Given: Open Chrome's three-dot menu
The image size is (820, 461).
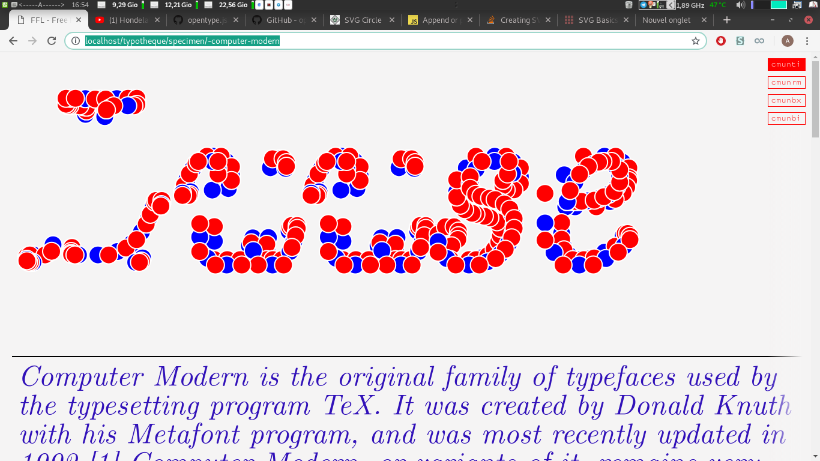Looking at the screenshot, I should (x=807, y=41).
